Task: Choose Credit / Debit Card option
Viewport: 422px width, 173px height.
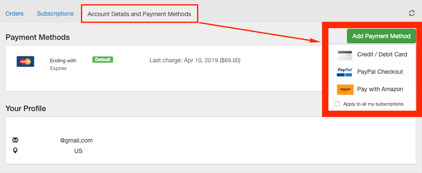Action: pos(382,54)
